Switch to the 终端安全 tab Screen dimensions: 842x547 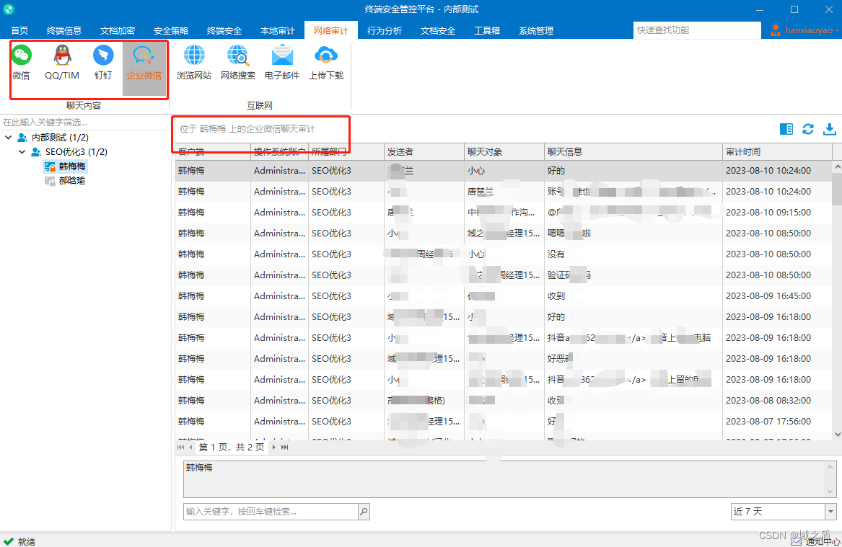pyautogui.click(x=224, y=30)
